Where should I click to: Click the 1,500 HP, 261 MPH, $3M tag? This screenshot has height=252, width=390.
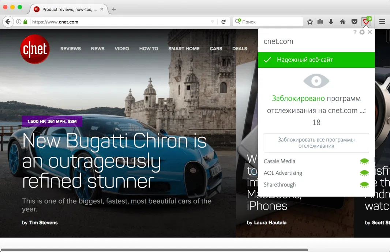coord(52,121)
